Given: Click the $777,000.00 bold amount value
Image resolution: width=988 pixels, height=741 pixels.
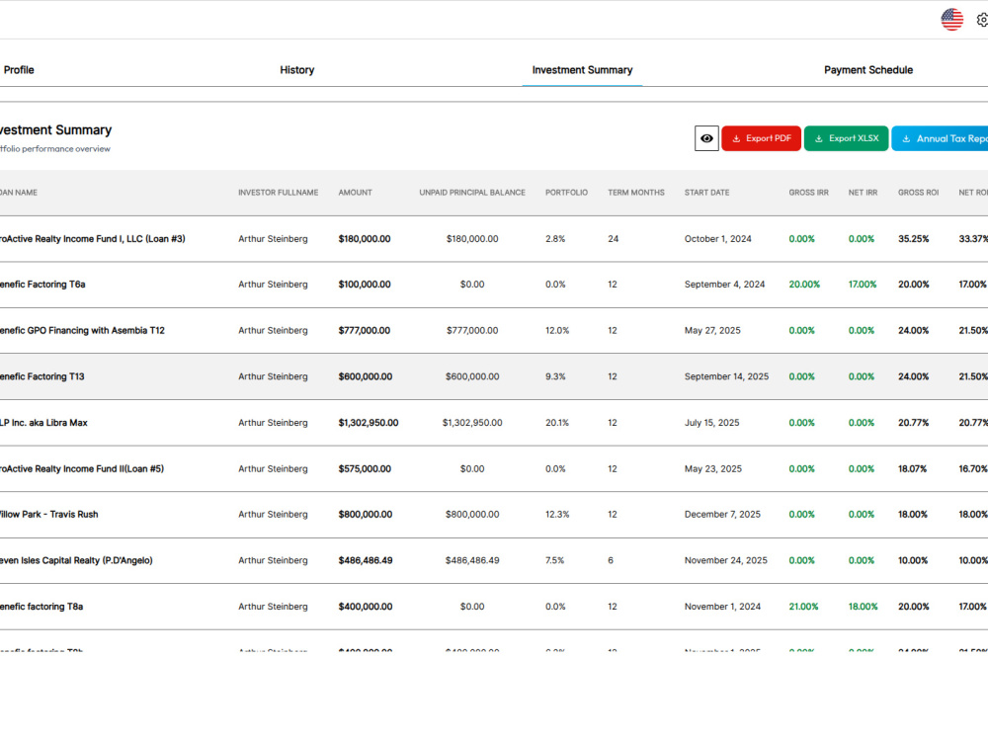Looking at the screenshot, I should 365,331.
